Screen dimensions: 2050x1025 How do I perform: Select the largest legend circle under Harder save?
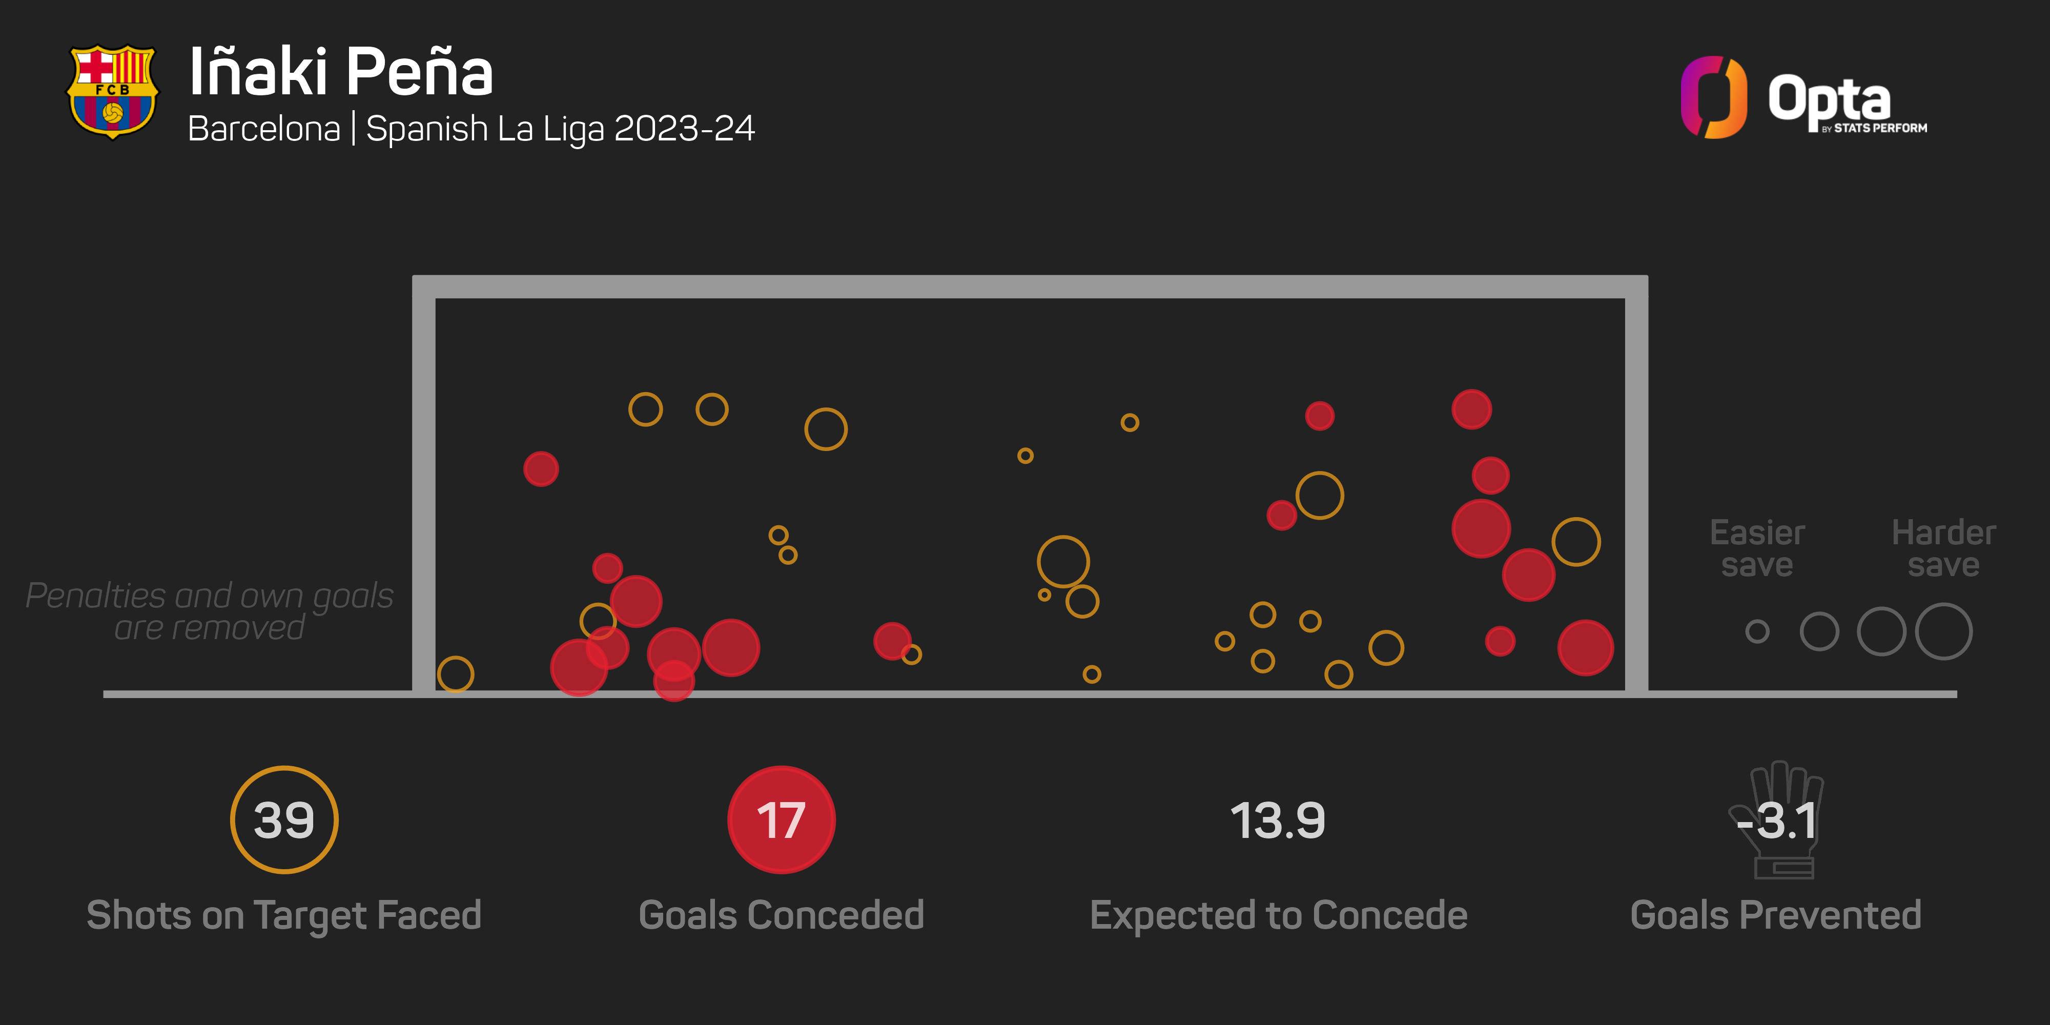pyautogui.click(x=1943, y=632)
